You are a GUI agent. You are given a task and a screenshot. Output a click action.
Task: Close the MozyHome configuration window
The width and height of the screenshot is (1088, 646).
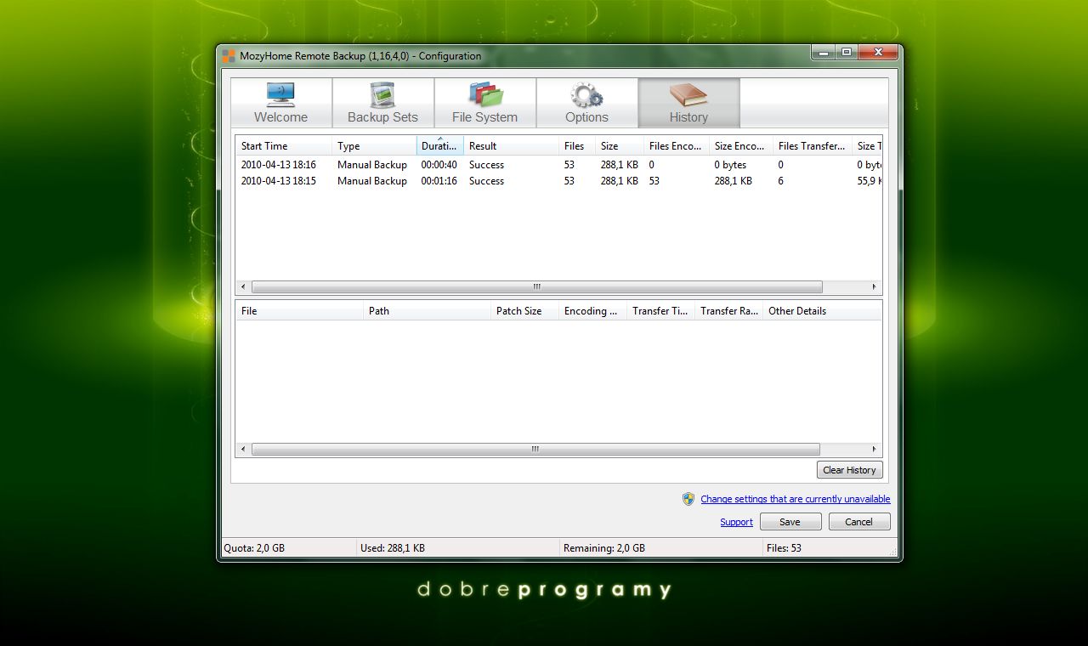[x=877, y=53]
